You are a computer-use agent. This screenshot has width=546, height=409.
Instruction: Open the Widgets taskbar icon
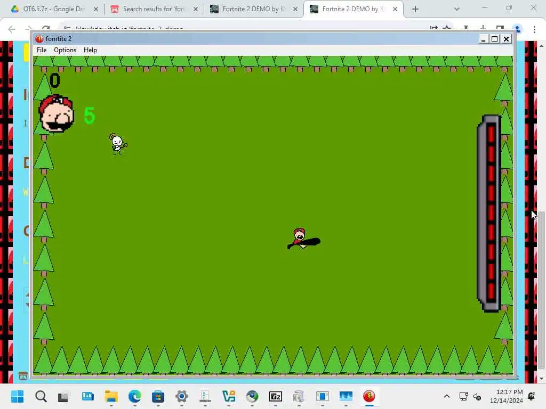87,396
